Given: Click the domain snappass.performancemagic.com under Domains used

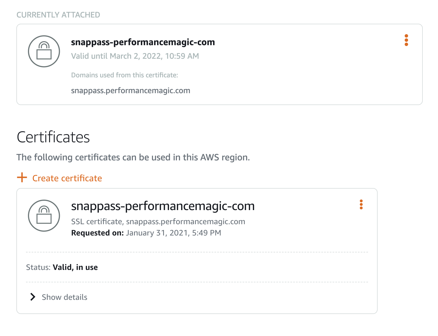Looking at the screenshot, I should click(x=131, y=91).
